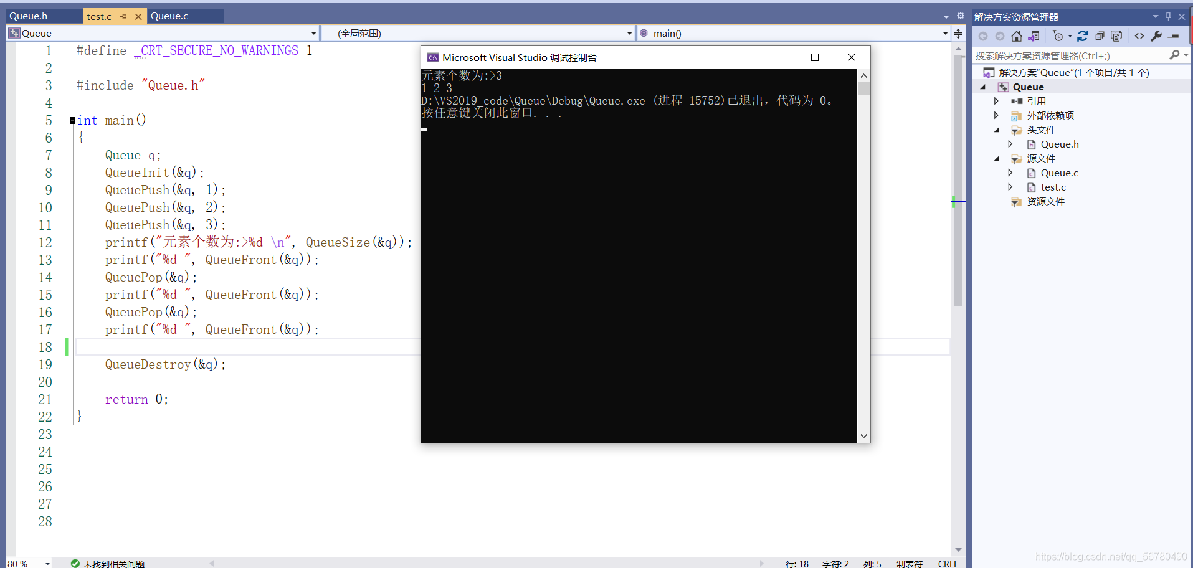Open the (全局范围) scope dropdown
1193x568 pixels.
pos(629,33)
